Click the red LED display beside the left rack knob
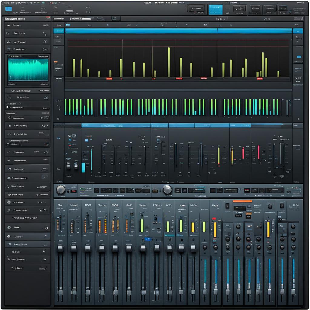Image resolution: width=310 pixels, height=310 pixels. click(x=74, y=191)
